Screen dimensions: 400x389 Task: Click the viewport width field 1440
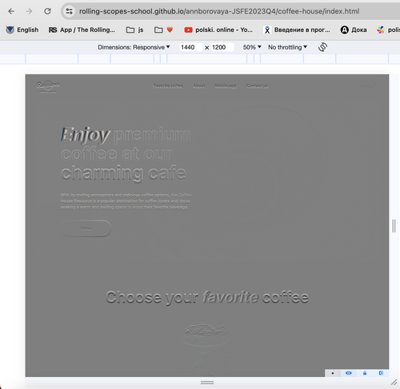190,47
